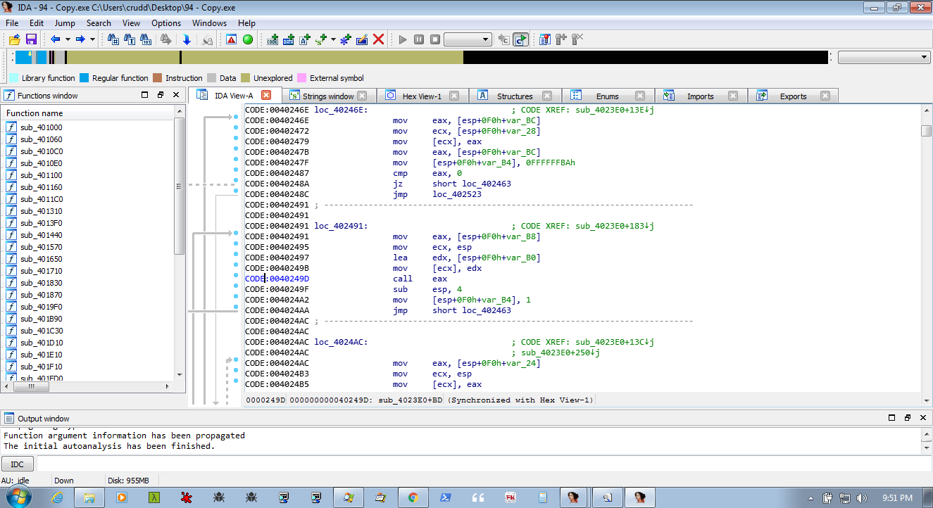Click the IDC button

[18, 464]
